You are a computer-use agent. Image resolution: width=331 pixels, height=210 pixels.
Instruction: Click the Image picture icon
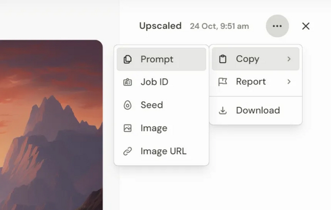point(128,128)
